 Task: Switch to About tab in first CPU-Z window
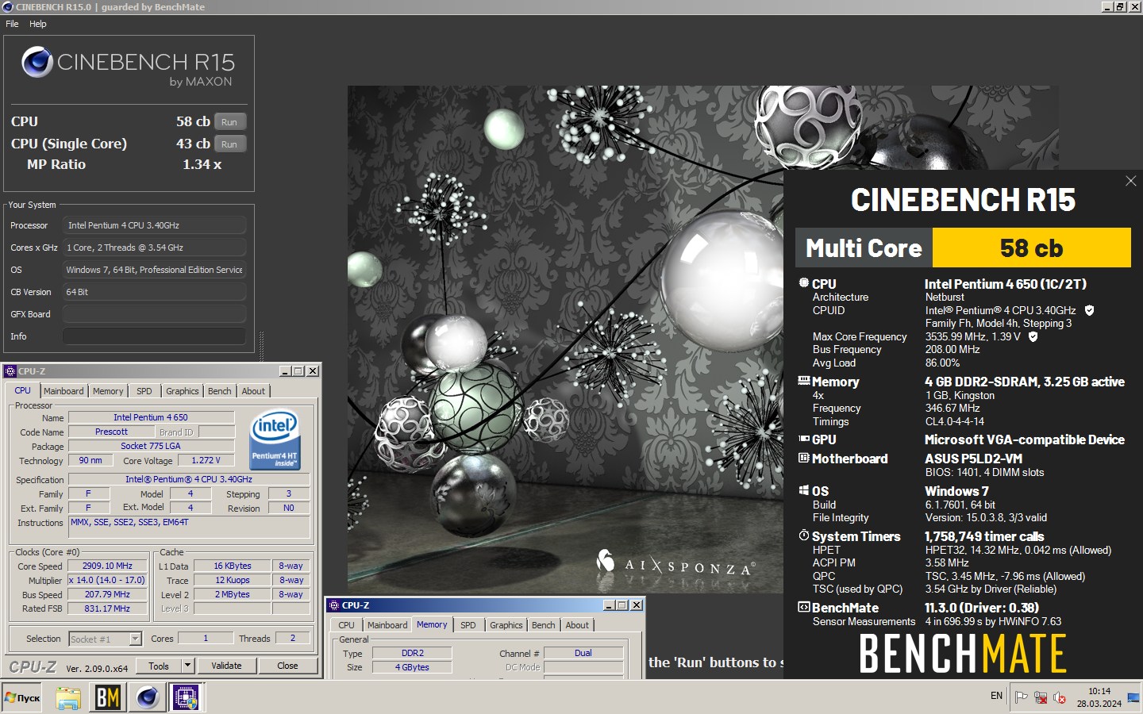point(253,391)
